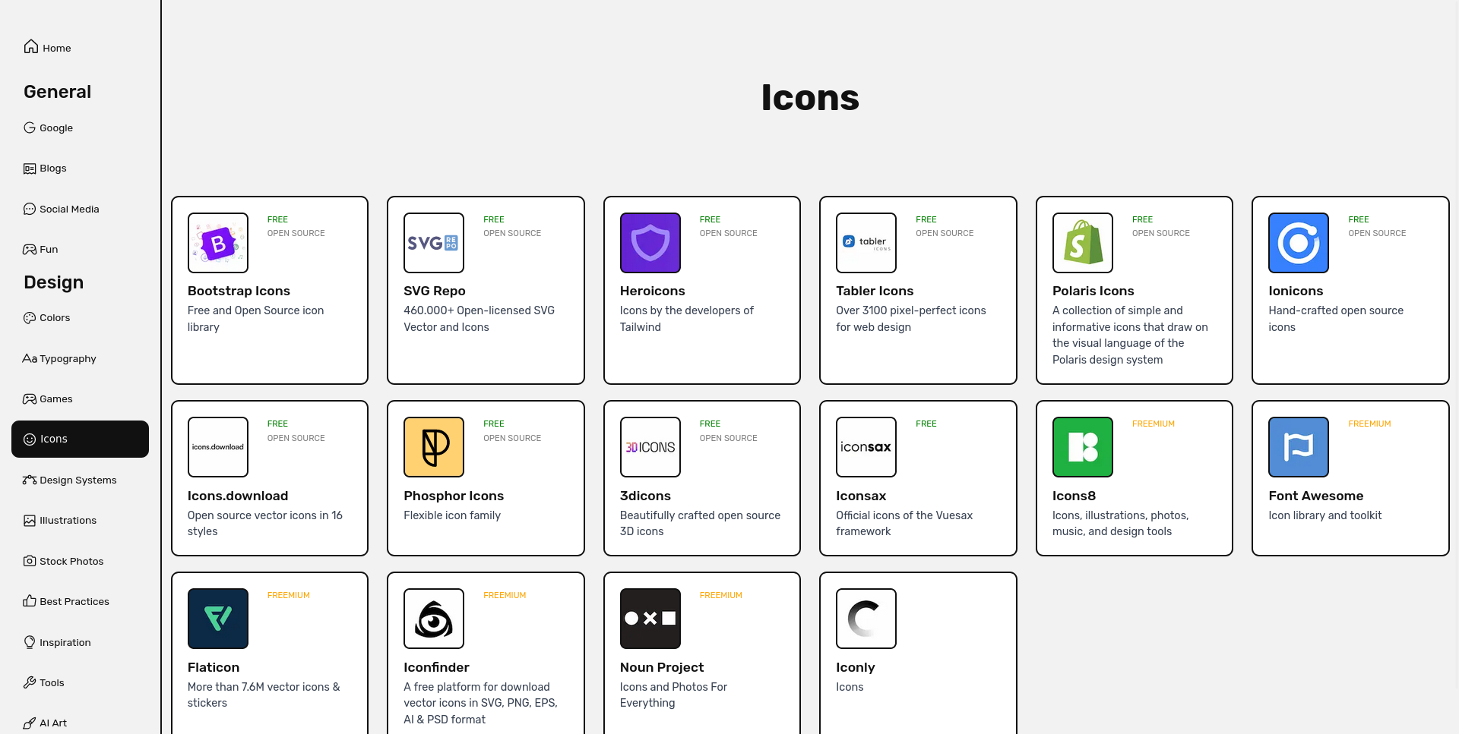Click 'Open source vector icons in 16 styles'
The width and height of the screenshot is (1459, 734).
[x=265, y=523]
